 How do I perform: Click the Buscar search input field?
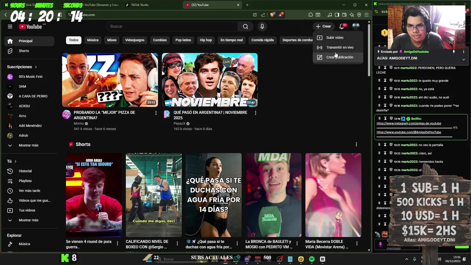[172, 26]
